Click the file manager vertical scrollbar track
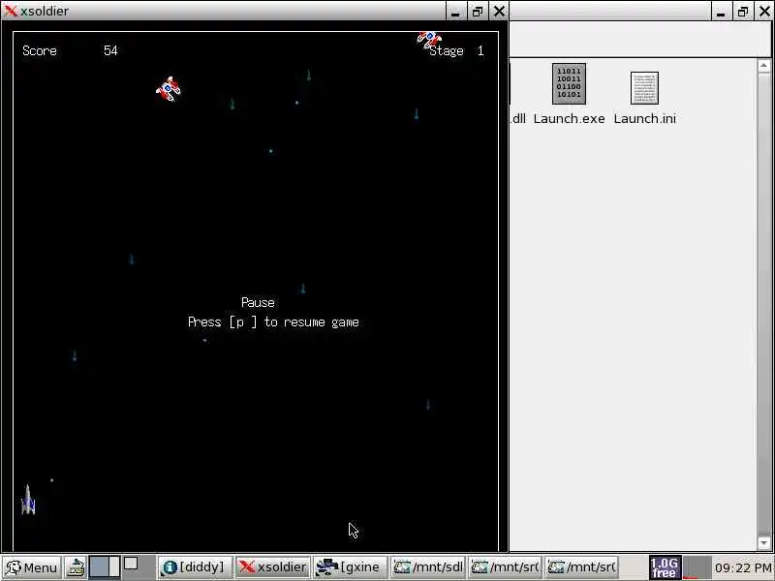The image size is (775, 581). [763, 304]
